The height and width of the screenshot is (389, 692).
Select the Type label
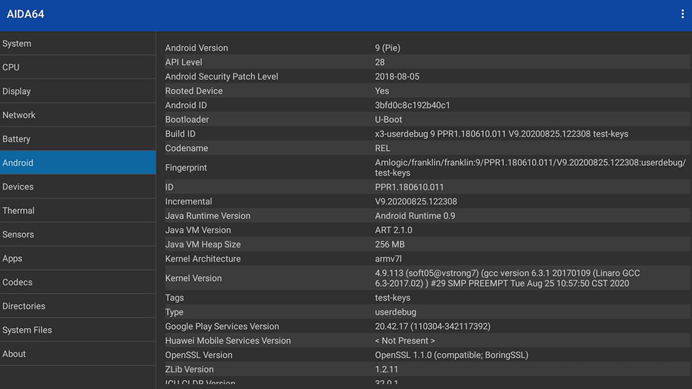point(174,312)
